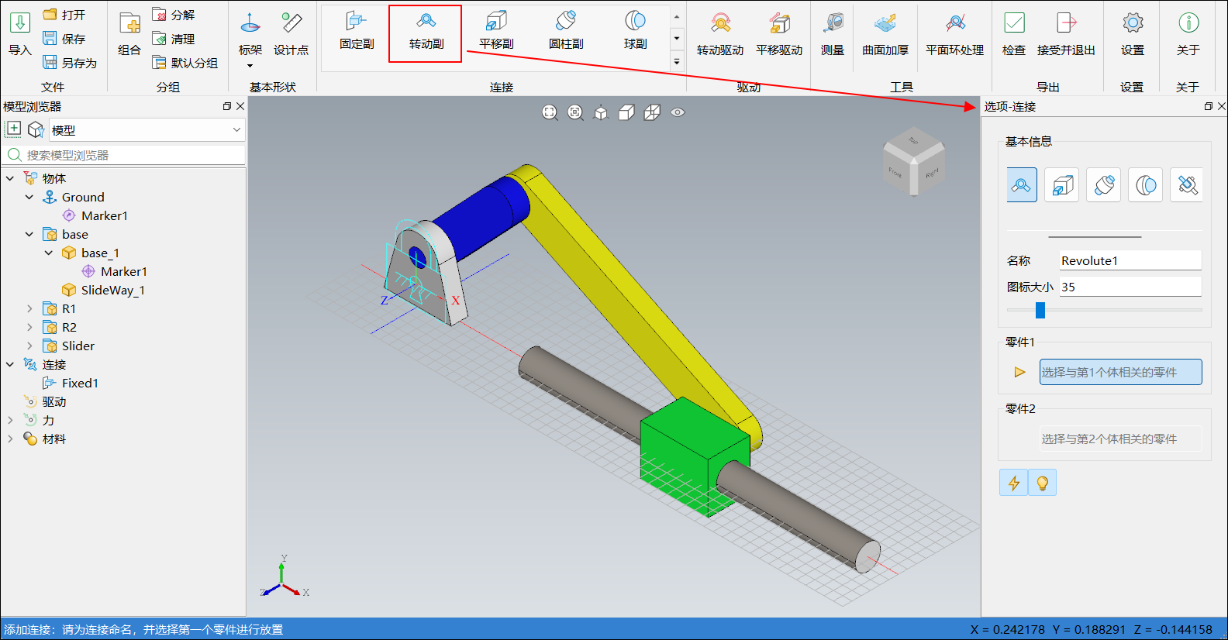Click 选择与第1个体相关的零件 button

pyautogui.click(x=1119, y=372)
